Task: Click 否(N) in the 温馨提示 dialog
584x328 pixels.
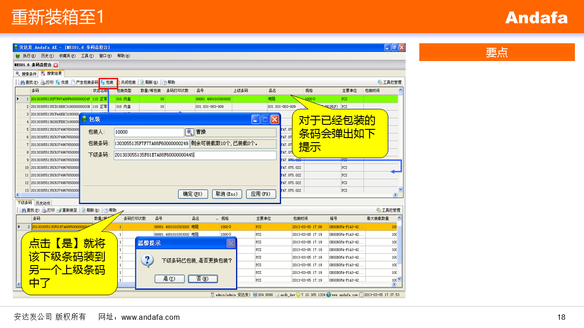Action: (x=203, y=279)
